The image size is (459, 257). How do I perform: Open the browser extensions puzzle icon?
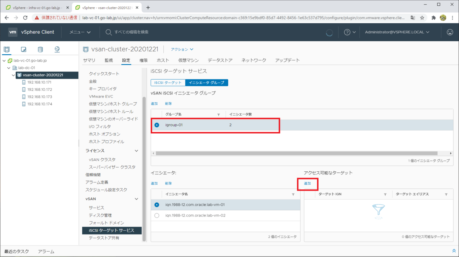pos(434,18)
